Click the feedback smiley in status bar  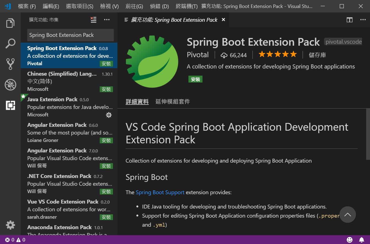350,240
